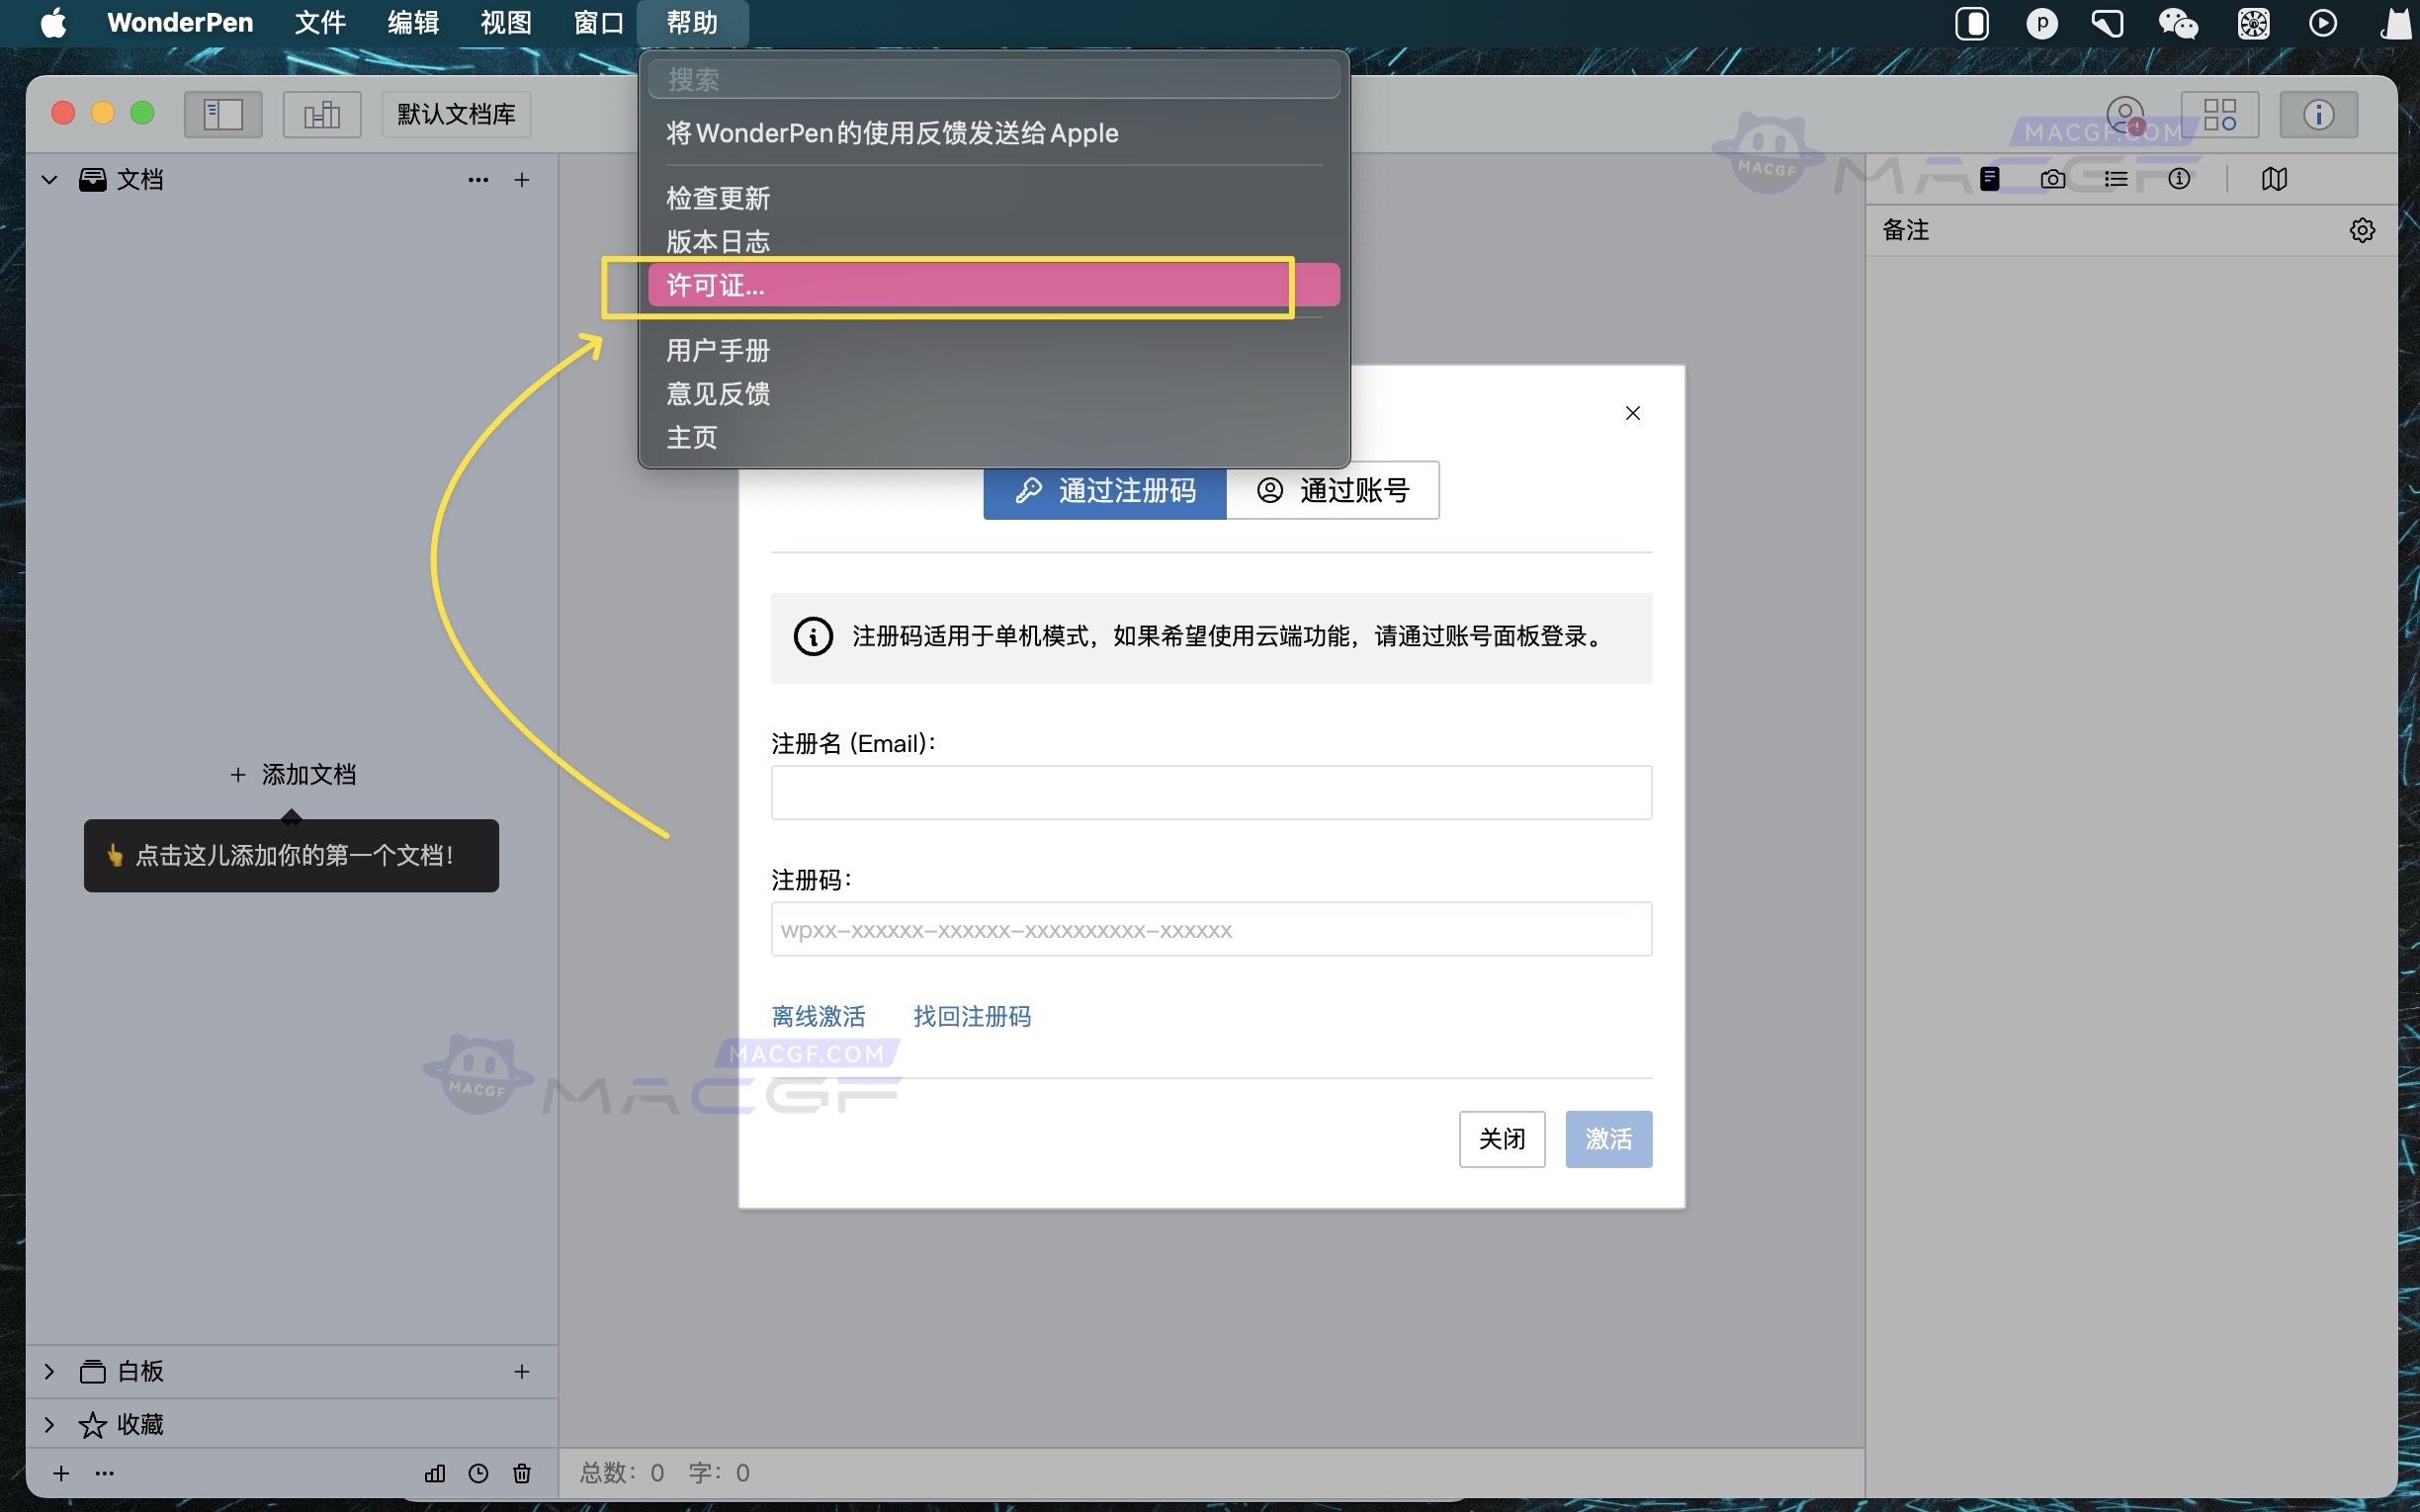Open the notes panel icon in top toolbar

pyautogui.click(x=1990, y=178)
